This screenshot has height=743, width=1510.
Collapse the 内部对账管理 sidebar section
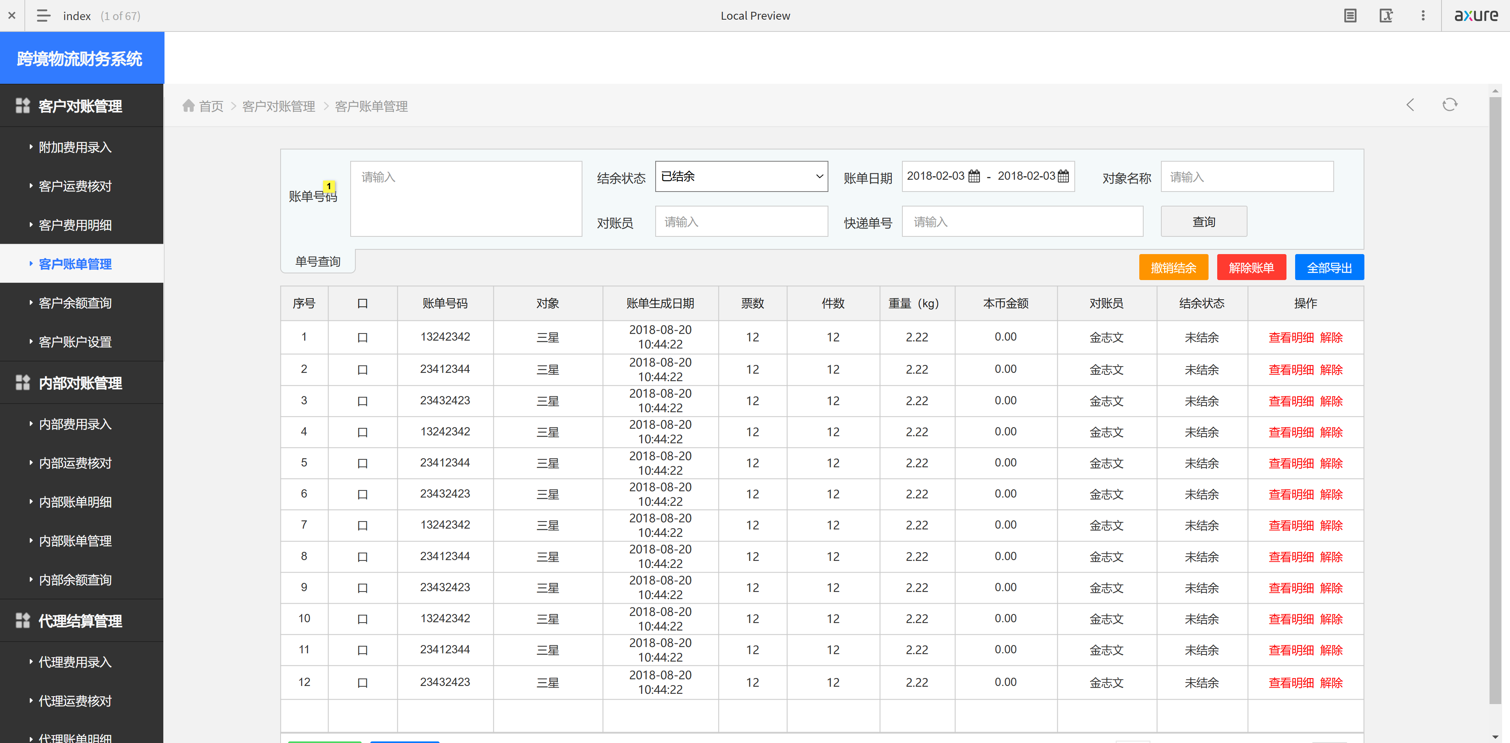point(80,383)
